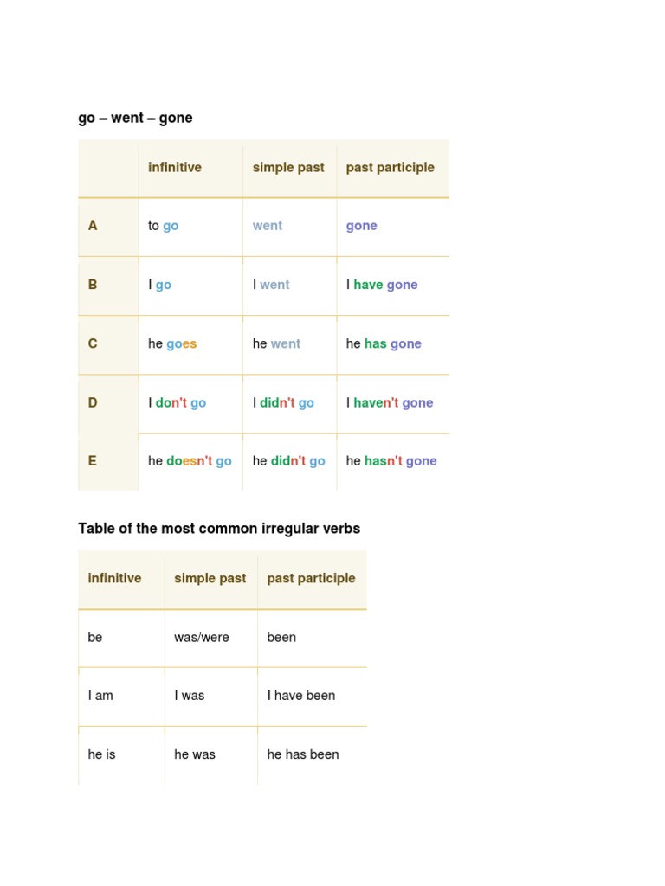Select the 'I don't go' cell

tap(177, 402)
